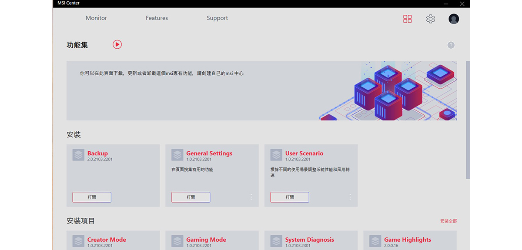Select the Creator Mode title
Screen dimensions: 522x250
[x=107, y=240]
